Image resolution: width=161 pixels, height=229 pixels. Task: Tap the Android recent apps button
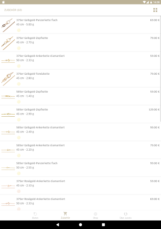point(103,225)
